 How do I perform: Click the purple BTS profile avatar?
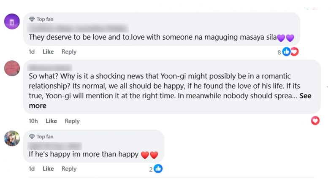[12, 21]
